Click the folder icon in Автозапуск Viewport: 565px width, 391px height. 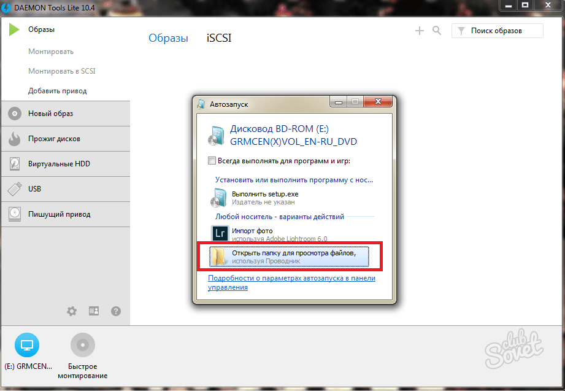[x=218, y=257]
